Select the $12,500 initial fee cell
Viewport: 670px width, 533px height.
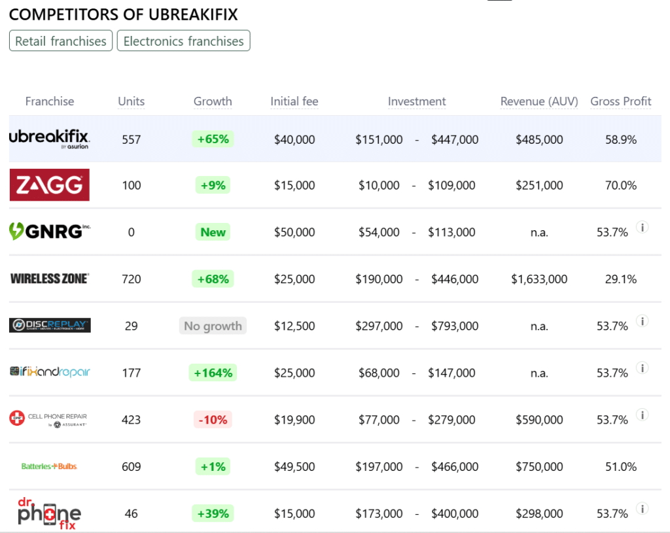294,326
